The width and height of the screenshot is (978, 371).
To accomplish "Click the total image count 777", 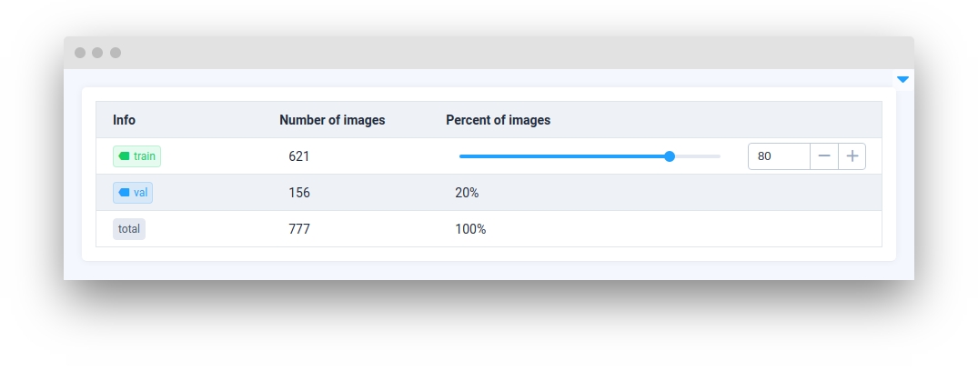I will click(x=299, y=229).
